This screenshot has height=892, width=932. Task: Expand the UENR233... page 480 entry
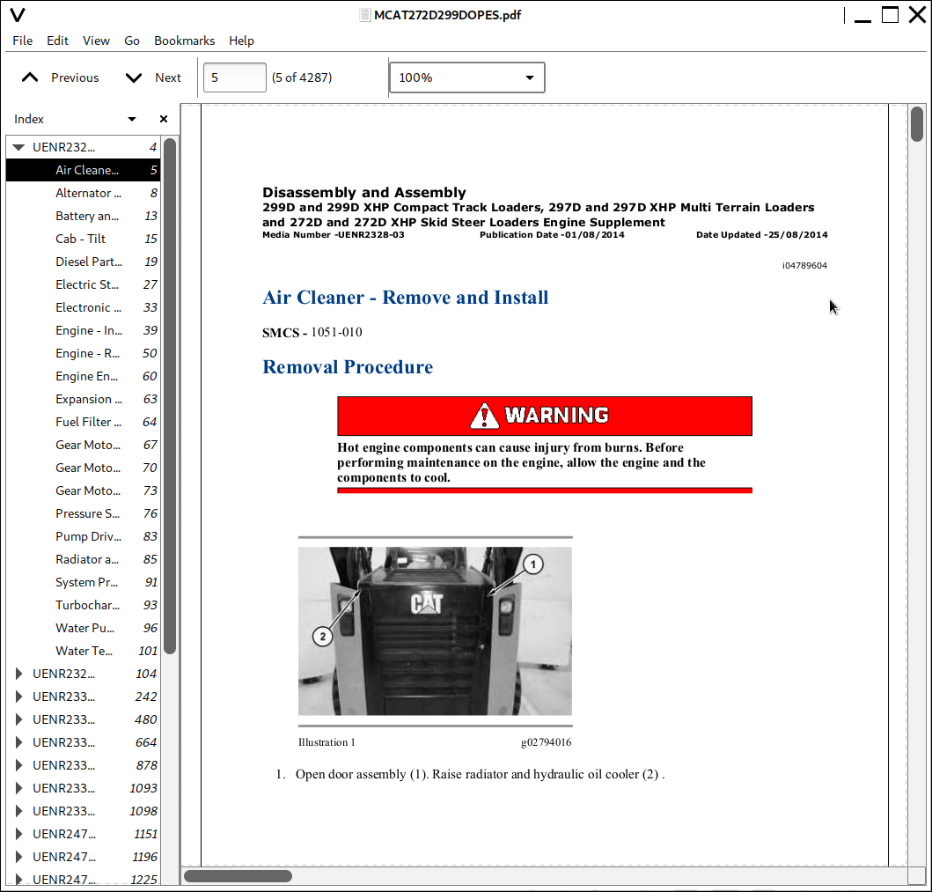click(x=18, y=719)
